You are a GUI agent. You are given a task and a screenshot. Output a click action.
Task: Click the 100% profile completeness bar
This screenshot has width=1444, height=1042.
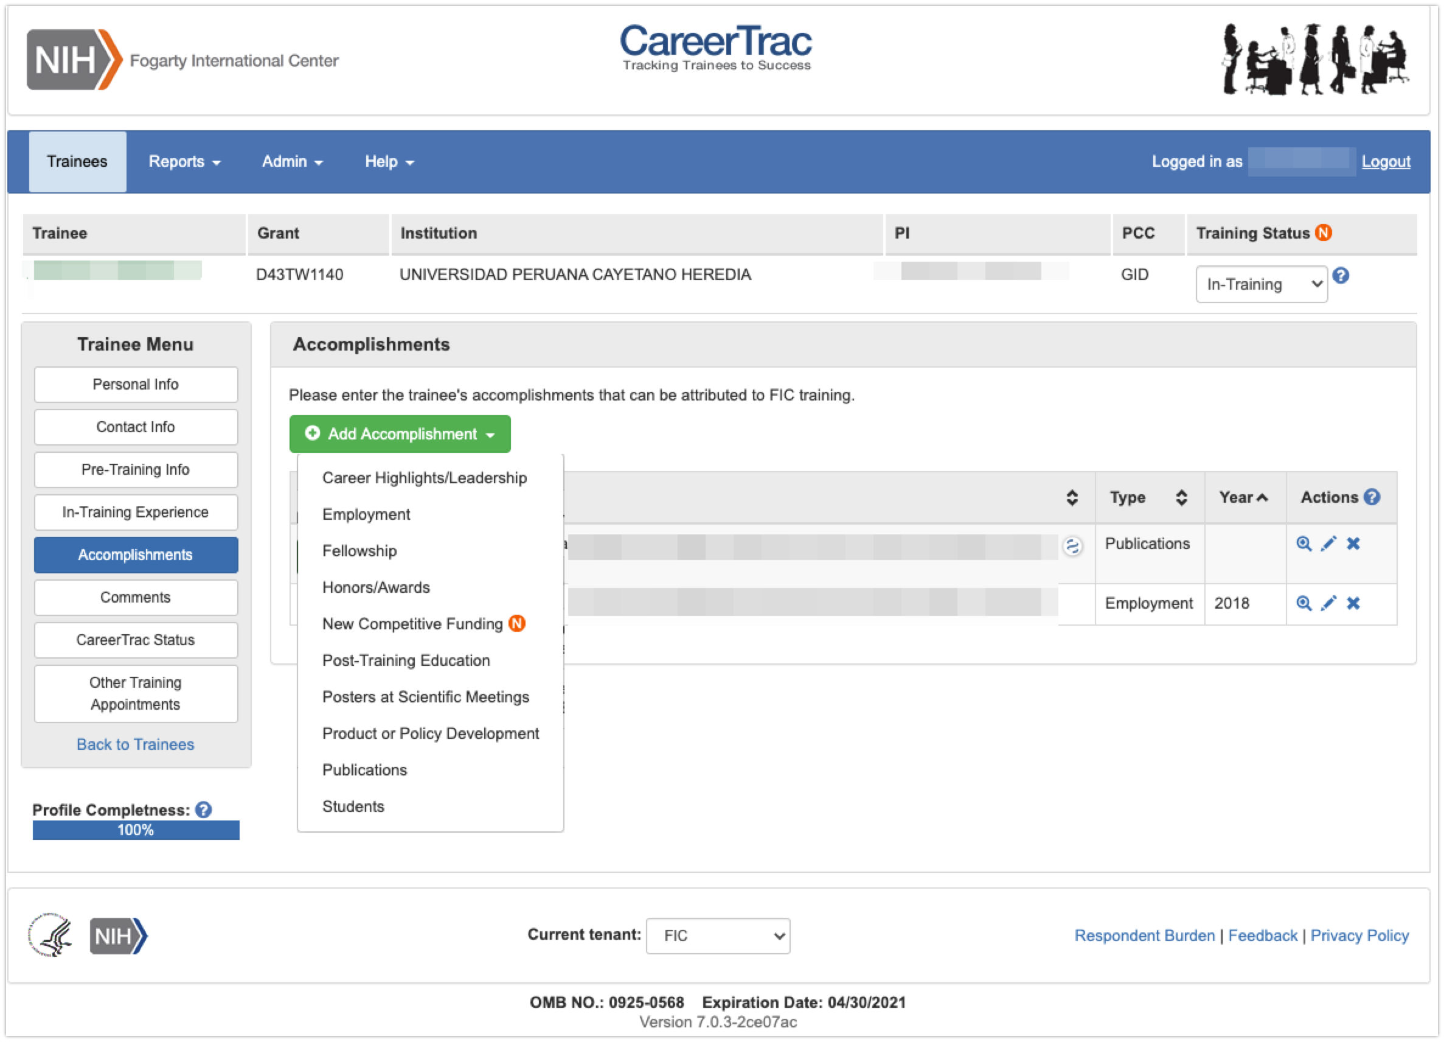point(136,830)
